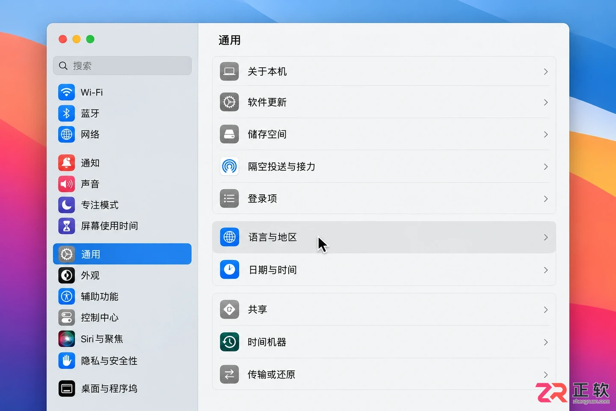The width and height of the screenshot is (616, 411).
Task: Open the 日期与时间 label
Action: point(272,270)
